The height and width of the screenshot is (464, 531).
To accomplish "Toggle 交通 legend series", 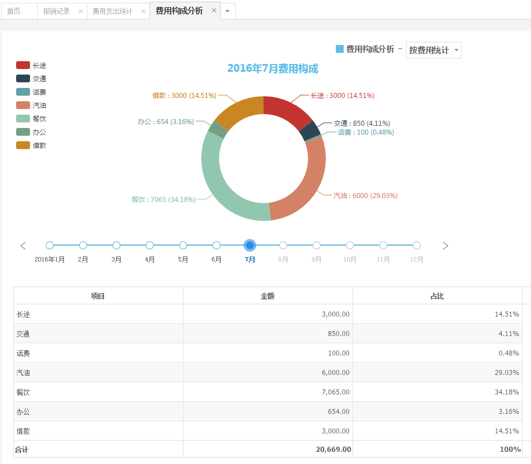I will (x=23, y=79).
